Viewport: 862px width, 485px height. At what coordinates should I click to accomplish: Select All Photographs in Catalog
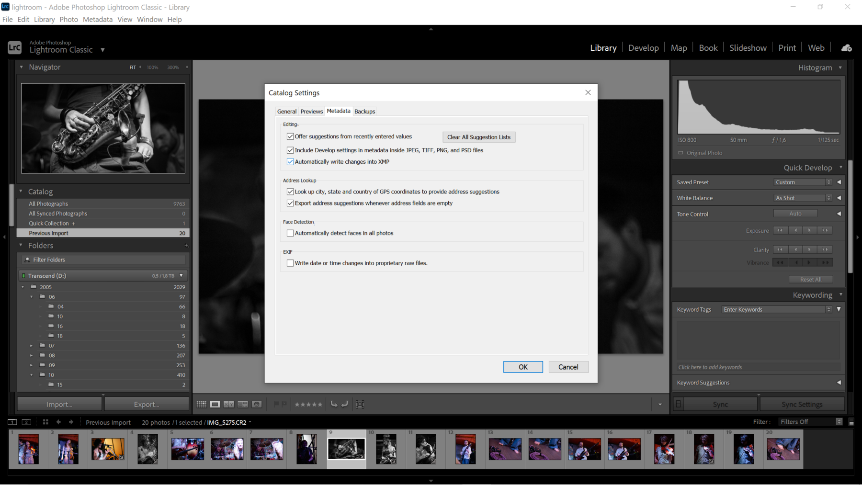click(103, 203)
